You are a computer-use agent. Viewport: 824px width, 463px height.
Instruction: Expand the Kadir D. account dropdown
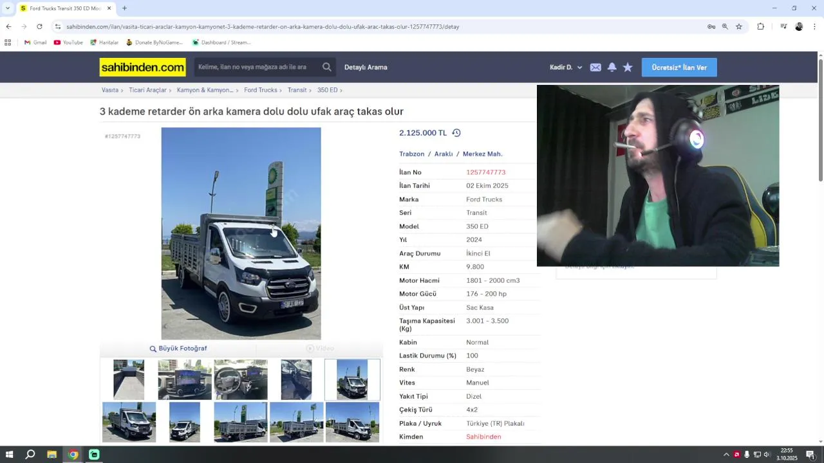point(566,68)
